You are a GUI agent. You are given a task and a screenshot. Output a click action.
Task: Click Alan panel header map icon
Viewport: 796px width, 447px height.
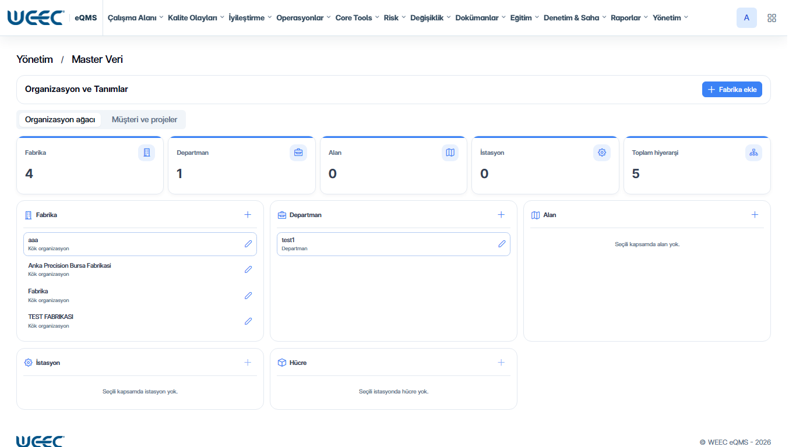point(536,215)
